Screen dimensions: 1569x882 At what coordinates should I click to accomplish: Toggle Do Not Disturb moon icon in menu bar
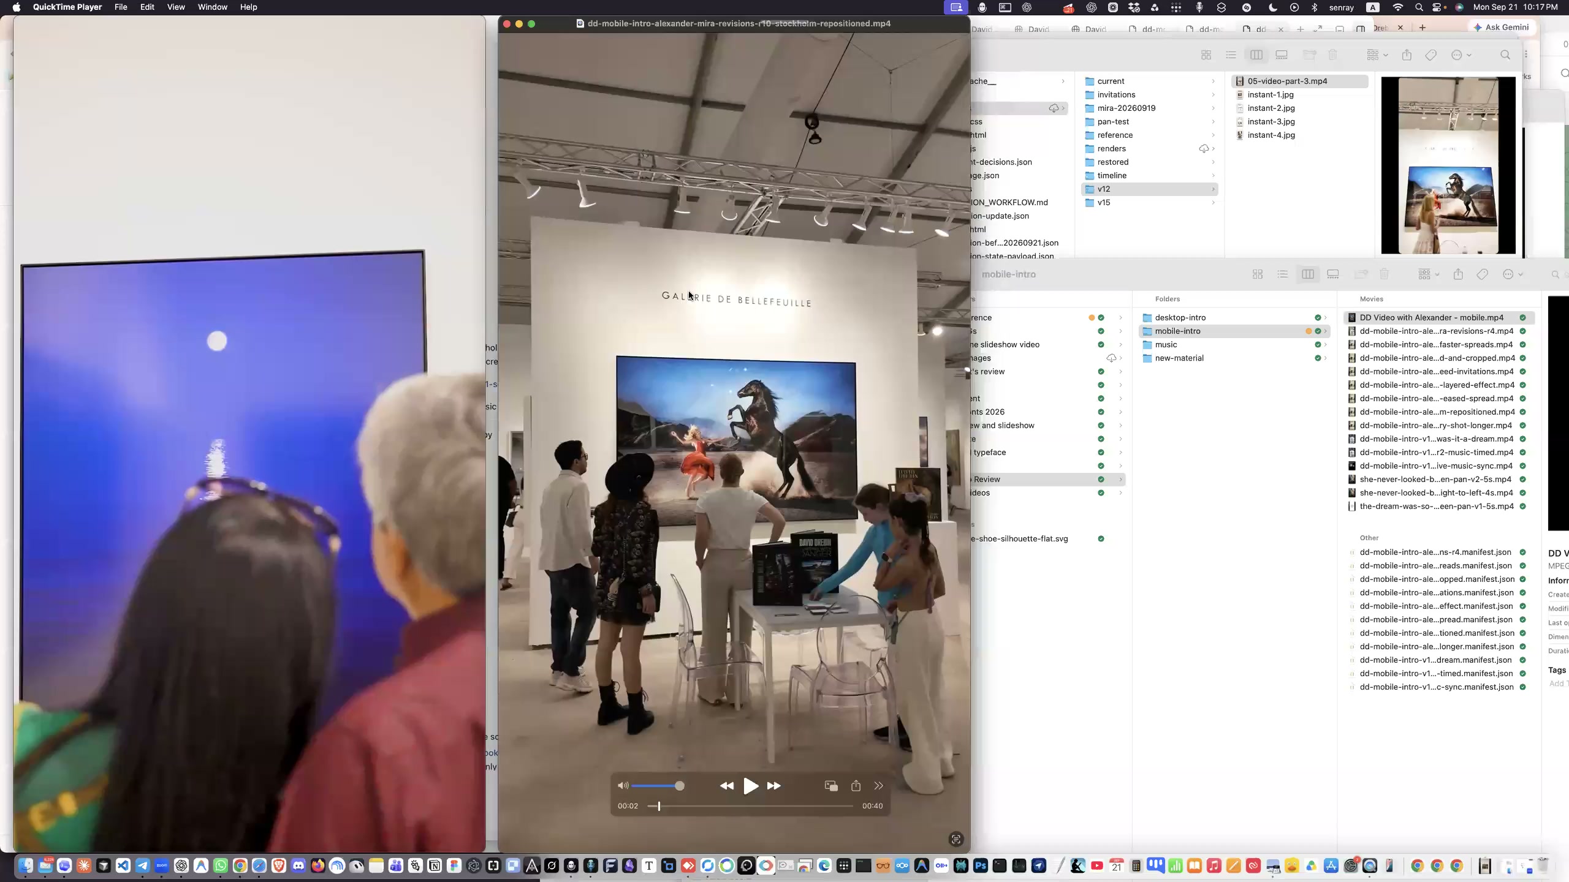tap(1272, 7)
